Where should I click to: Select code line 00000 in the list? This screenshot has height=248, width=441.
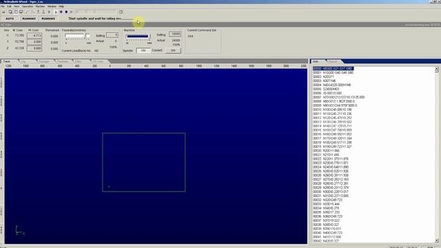pos(333,68)
